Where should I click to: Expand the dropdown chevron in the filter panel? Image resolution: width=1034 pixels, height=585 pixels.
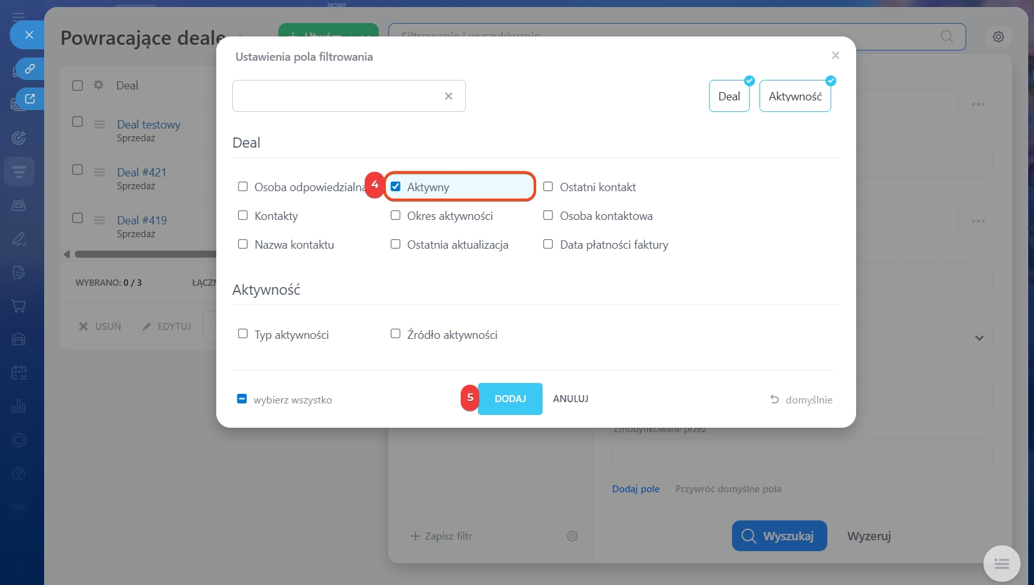(x=979, y=338)
